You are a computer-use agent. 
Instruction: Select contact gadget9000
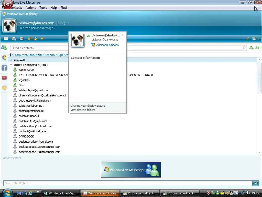tap(27, 70)
